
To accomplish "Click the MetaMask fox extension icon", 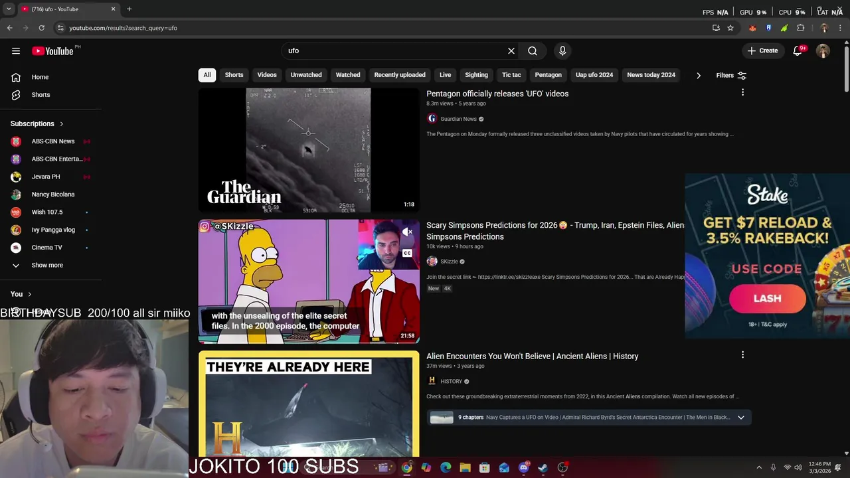I will pyautogui.click(x=752, y=28).
